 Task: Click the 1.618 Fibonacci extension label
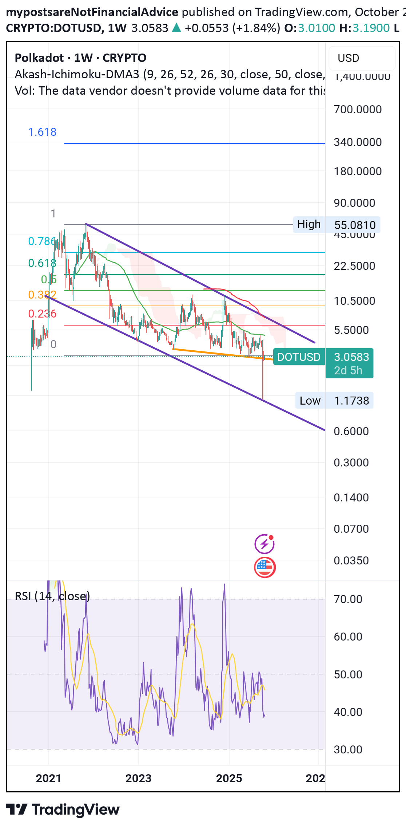point(42,132)
